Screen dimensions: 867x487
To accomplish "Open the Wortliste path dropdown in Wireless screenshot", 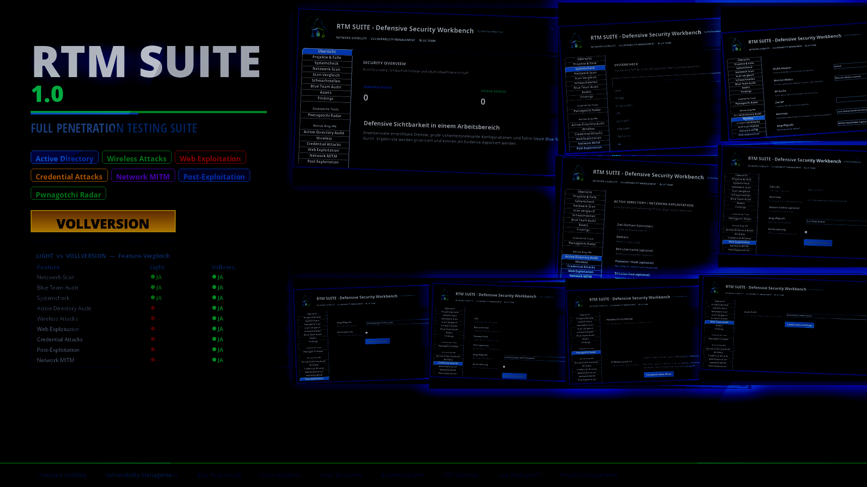I will [x=852, y=110].
